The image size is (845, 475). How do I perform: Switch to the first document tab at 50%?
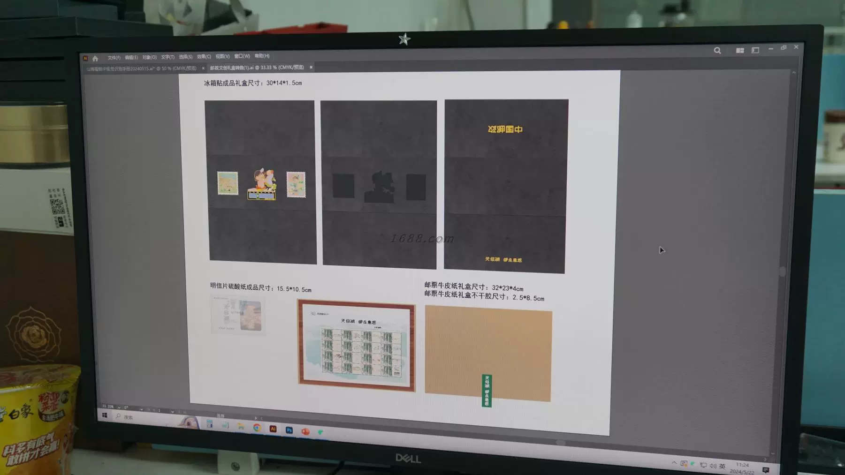point(141,68)
